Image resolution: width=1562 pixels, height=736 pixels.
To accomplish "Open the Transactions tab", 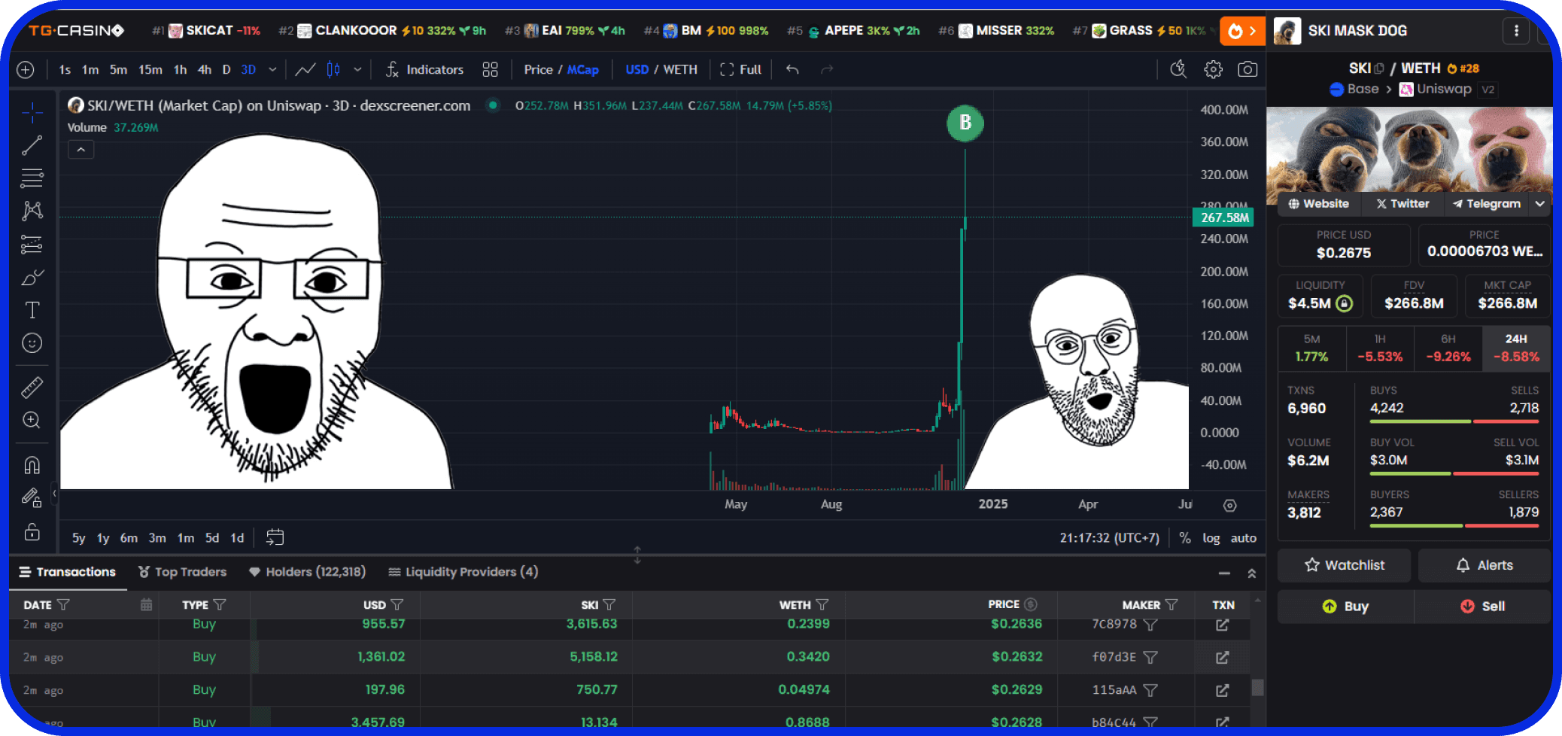I will 68,572.
